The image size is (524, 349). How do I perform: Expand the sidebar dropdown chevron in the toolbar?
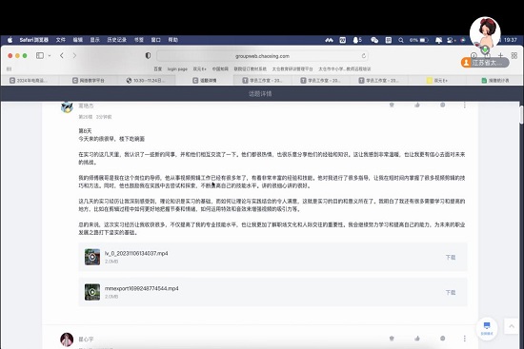coord(50,56)
